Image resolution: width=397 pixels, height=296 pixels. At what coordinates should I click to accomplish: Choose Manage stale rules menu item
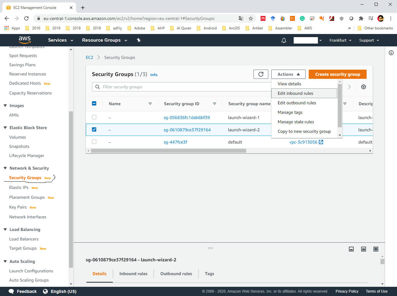pyautogui.click(x=304, y=122)
